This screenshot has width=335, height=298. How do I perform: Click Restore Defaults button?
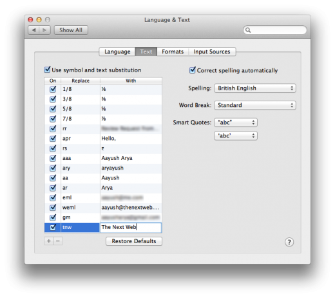coord(134,241)
